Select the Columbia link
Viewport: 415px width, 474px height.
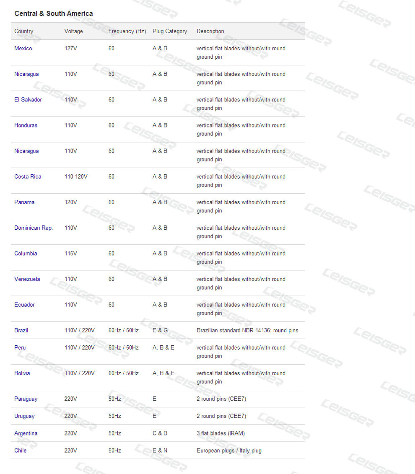tap(26, 254)
